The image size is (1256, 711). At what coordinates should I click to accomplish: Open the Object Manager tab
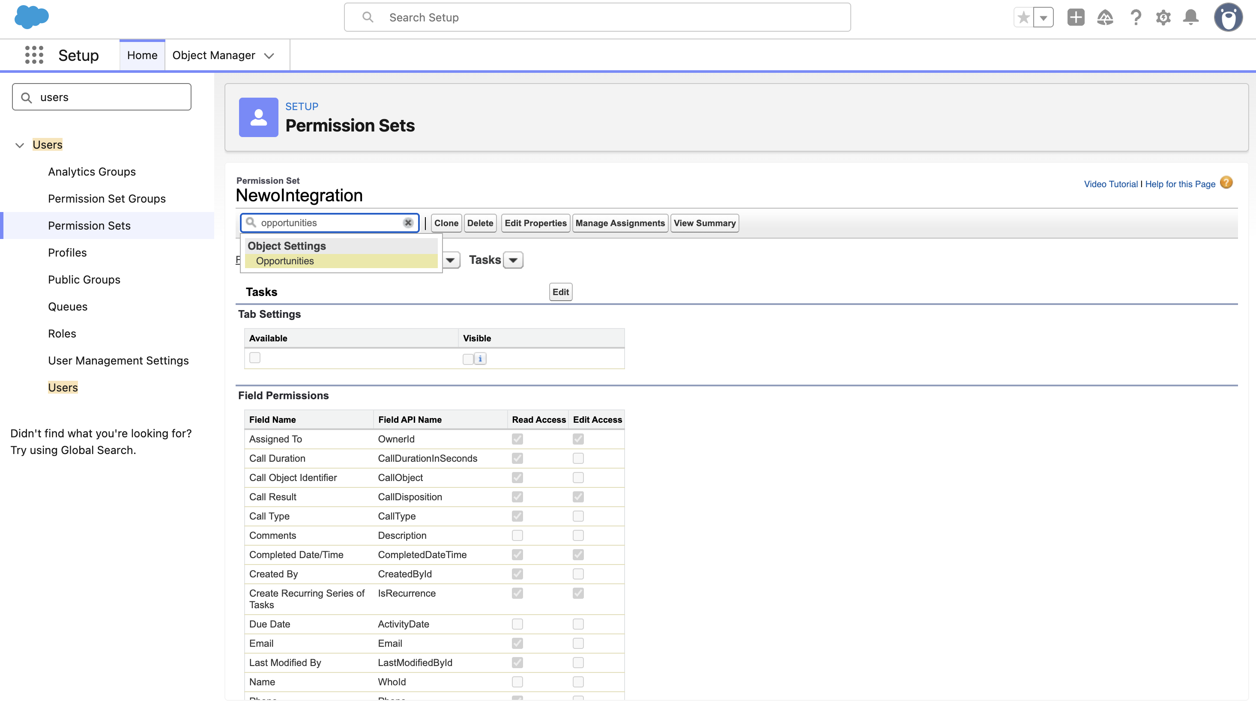(213, 55)
